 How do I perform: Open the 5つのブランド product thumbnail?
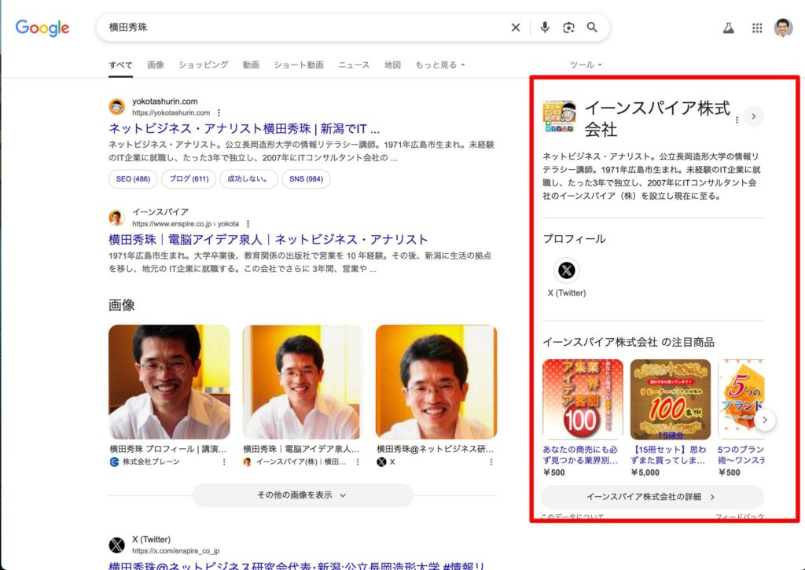click(x=741, y=399)
